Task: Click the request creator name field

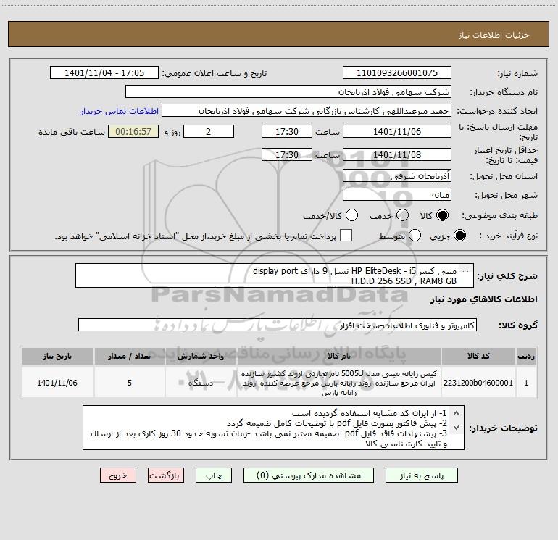Action: coord(307,110)
